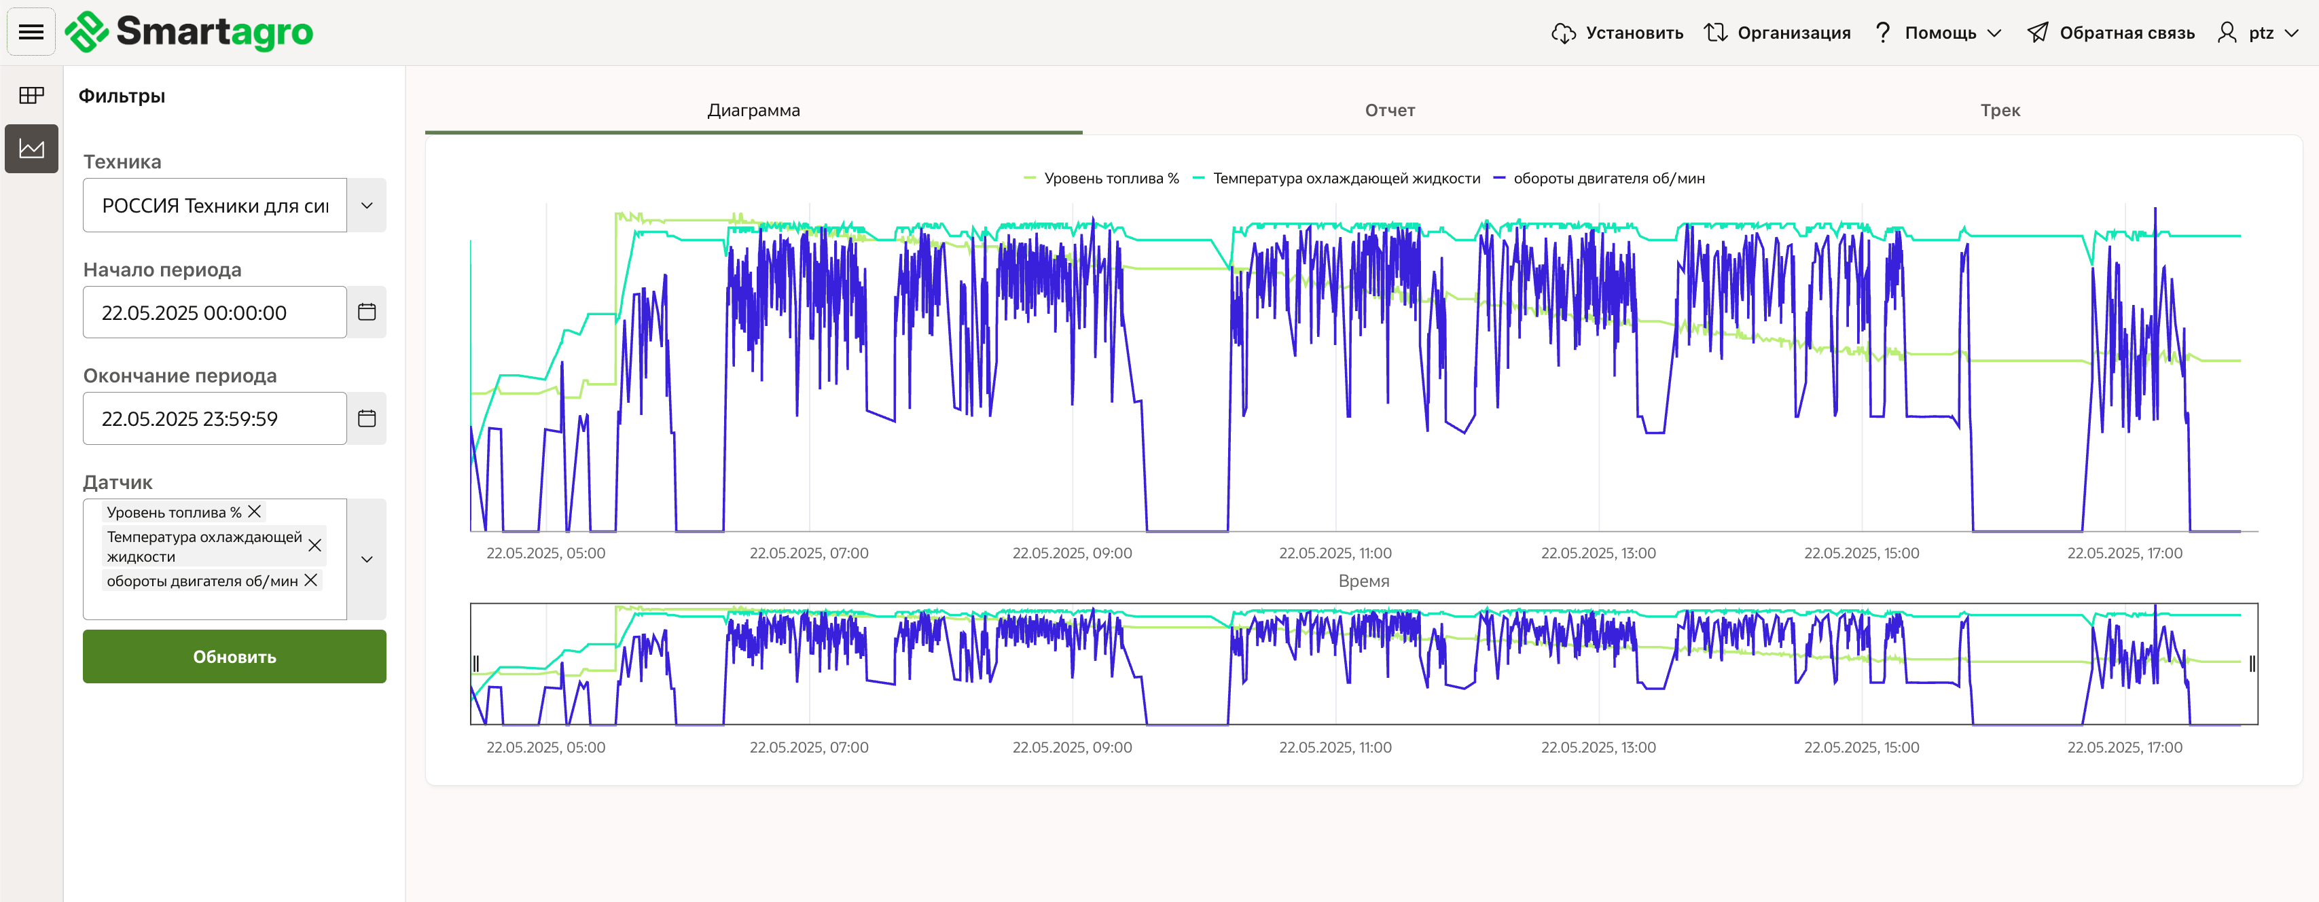
Task: Open calendar for Начало периода
Action: 366,312
